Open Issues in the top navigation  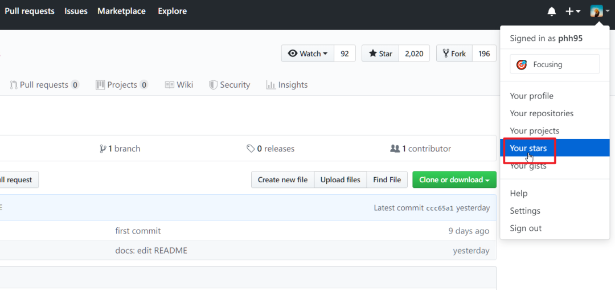(x=76, y=11)
